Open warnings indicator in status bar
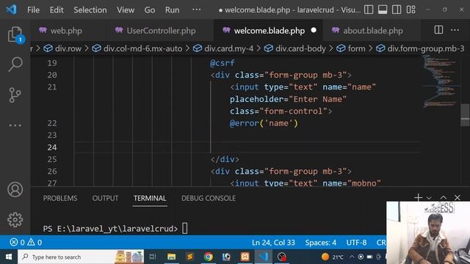 tap(35, 242)
